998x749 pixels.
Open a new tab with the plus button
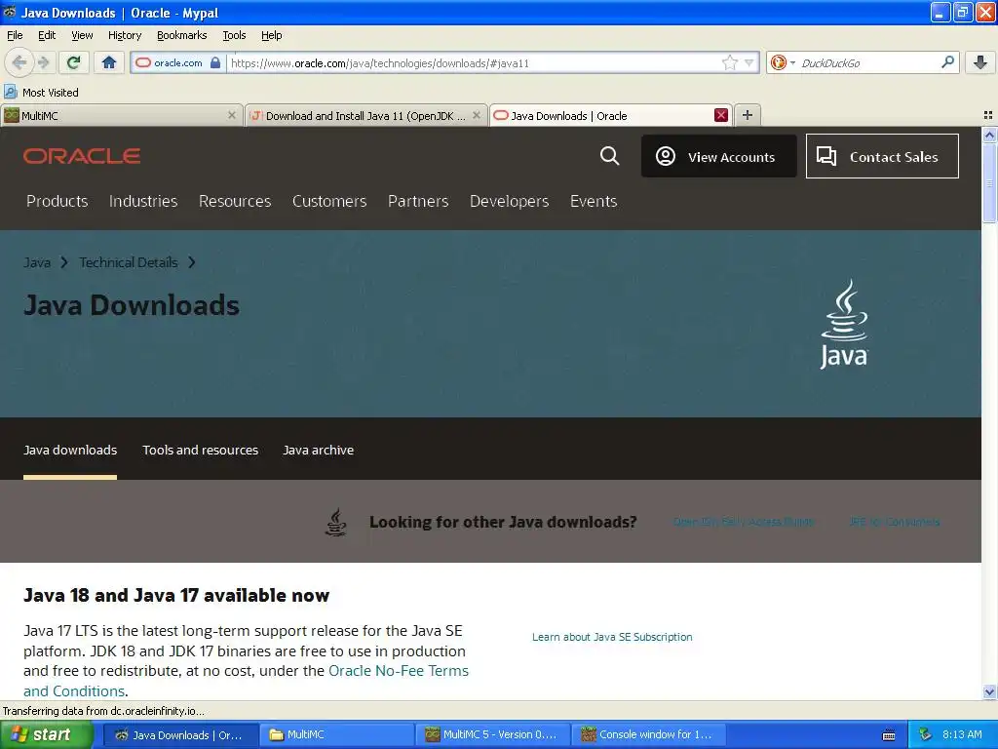(x=748, y=115)
